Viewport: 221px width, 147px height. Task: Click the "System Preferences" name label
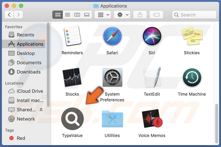[x=112, y=97]
